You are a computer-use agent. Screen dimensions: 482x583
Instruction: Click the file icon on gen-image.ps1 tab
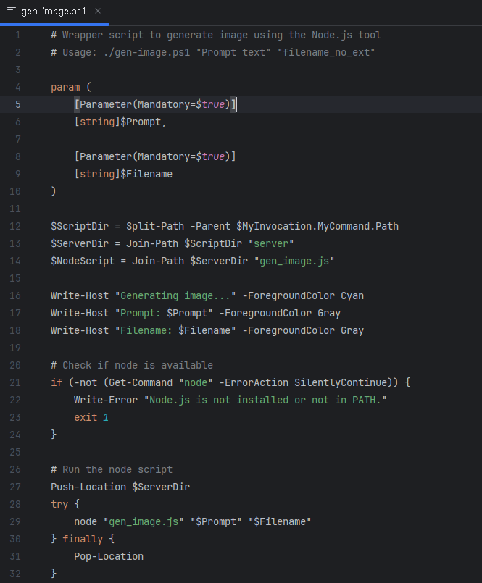(12, 12)
